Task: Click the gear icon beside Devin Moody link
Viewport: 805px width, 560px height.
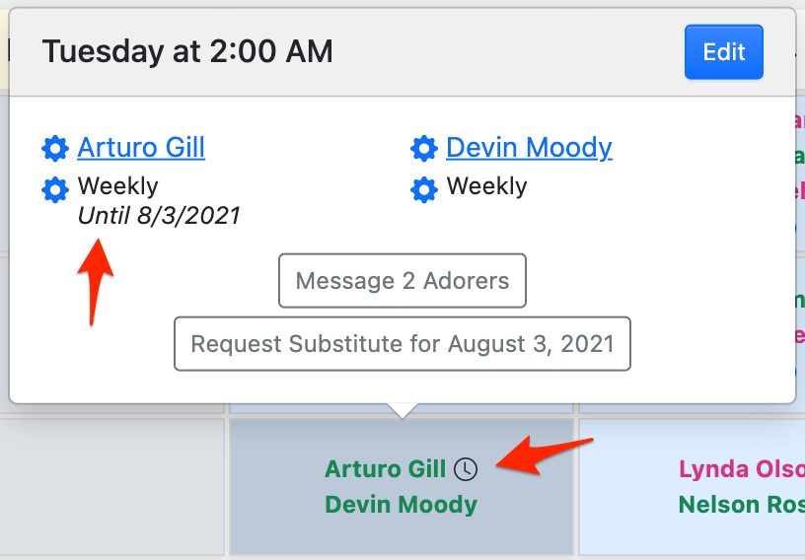Action: click(424, 149)
